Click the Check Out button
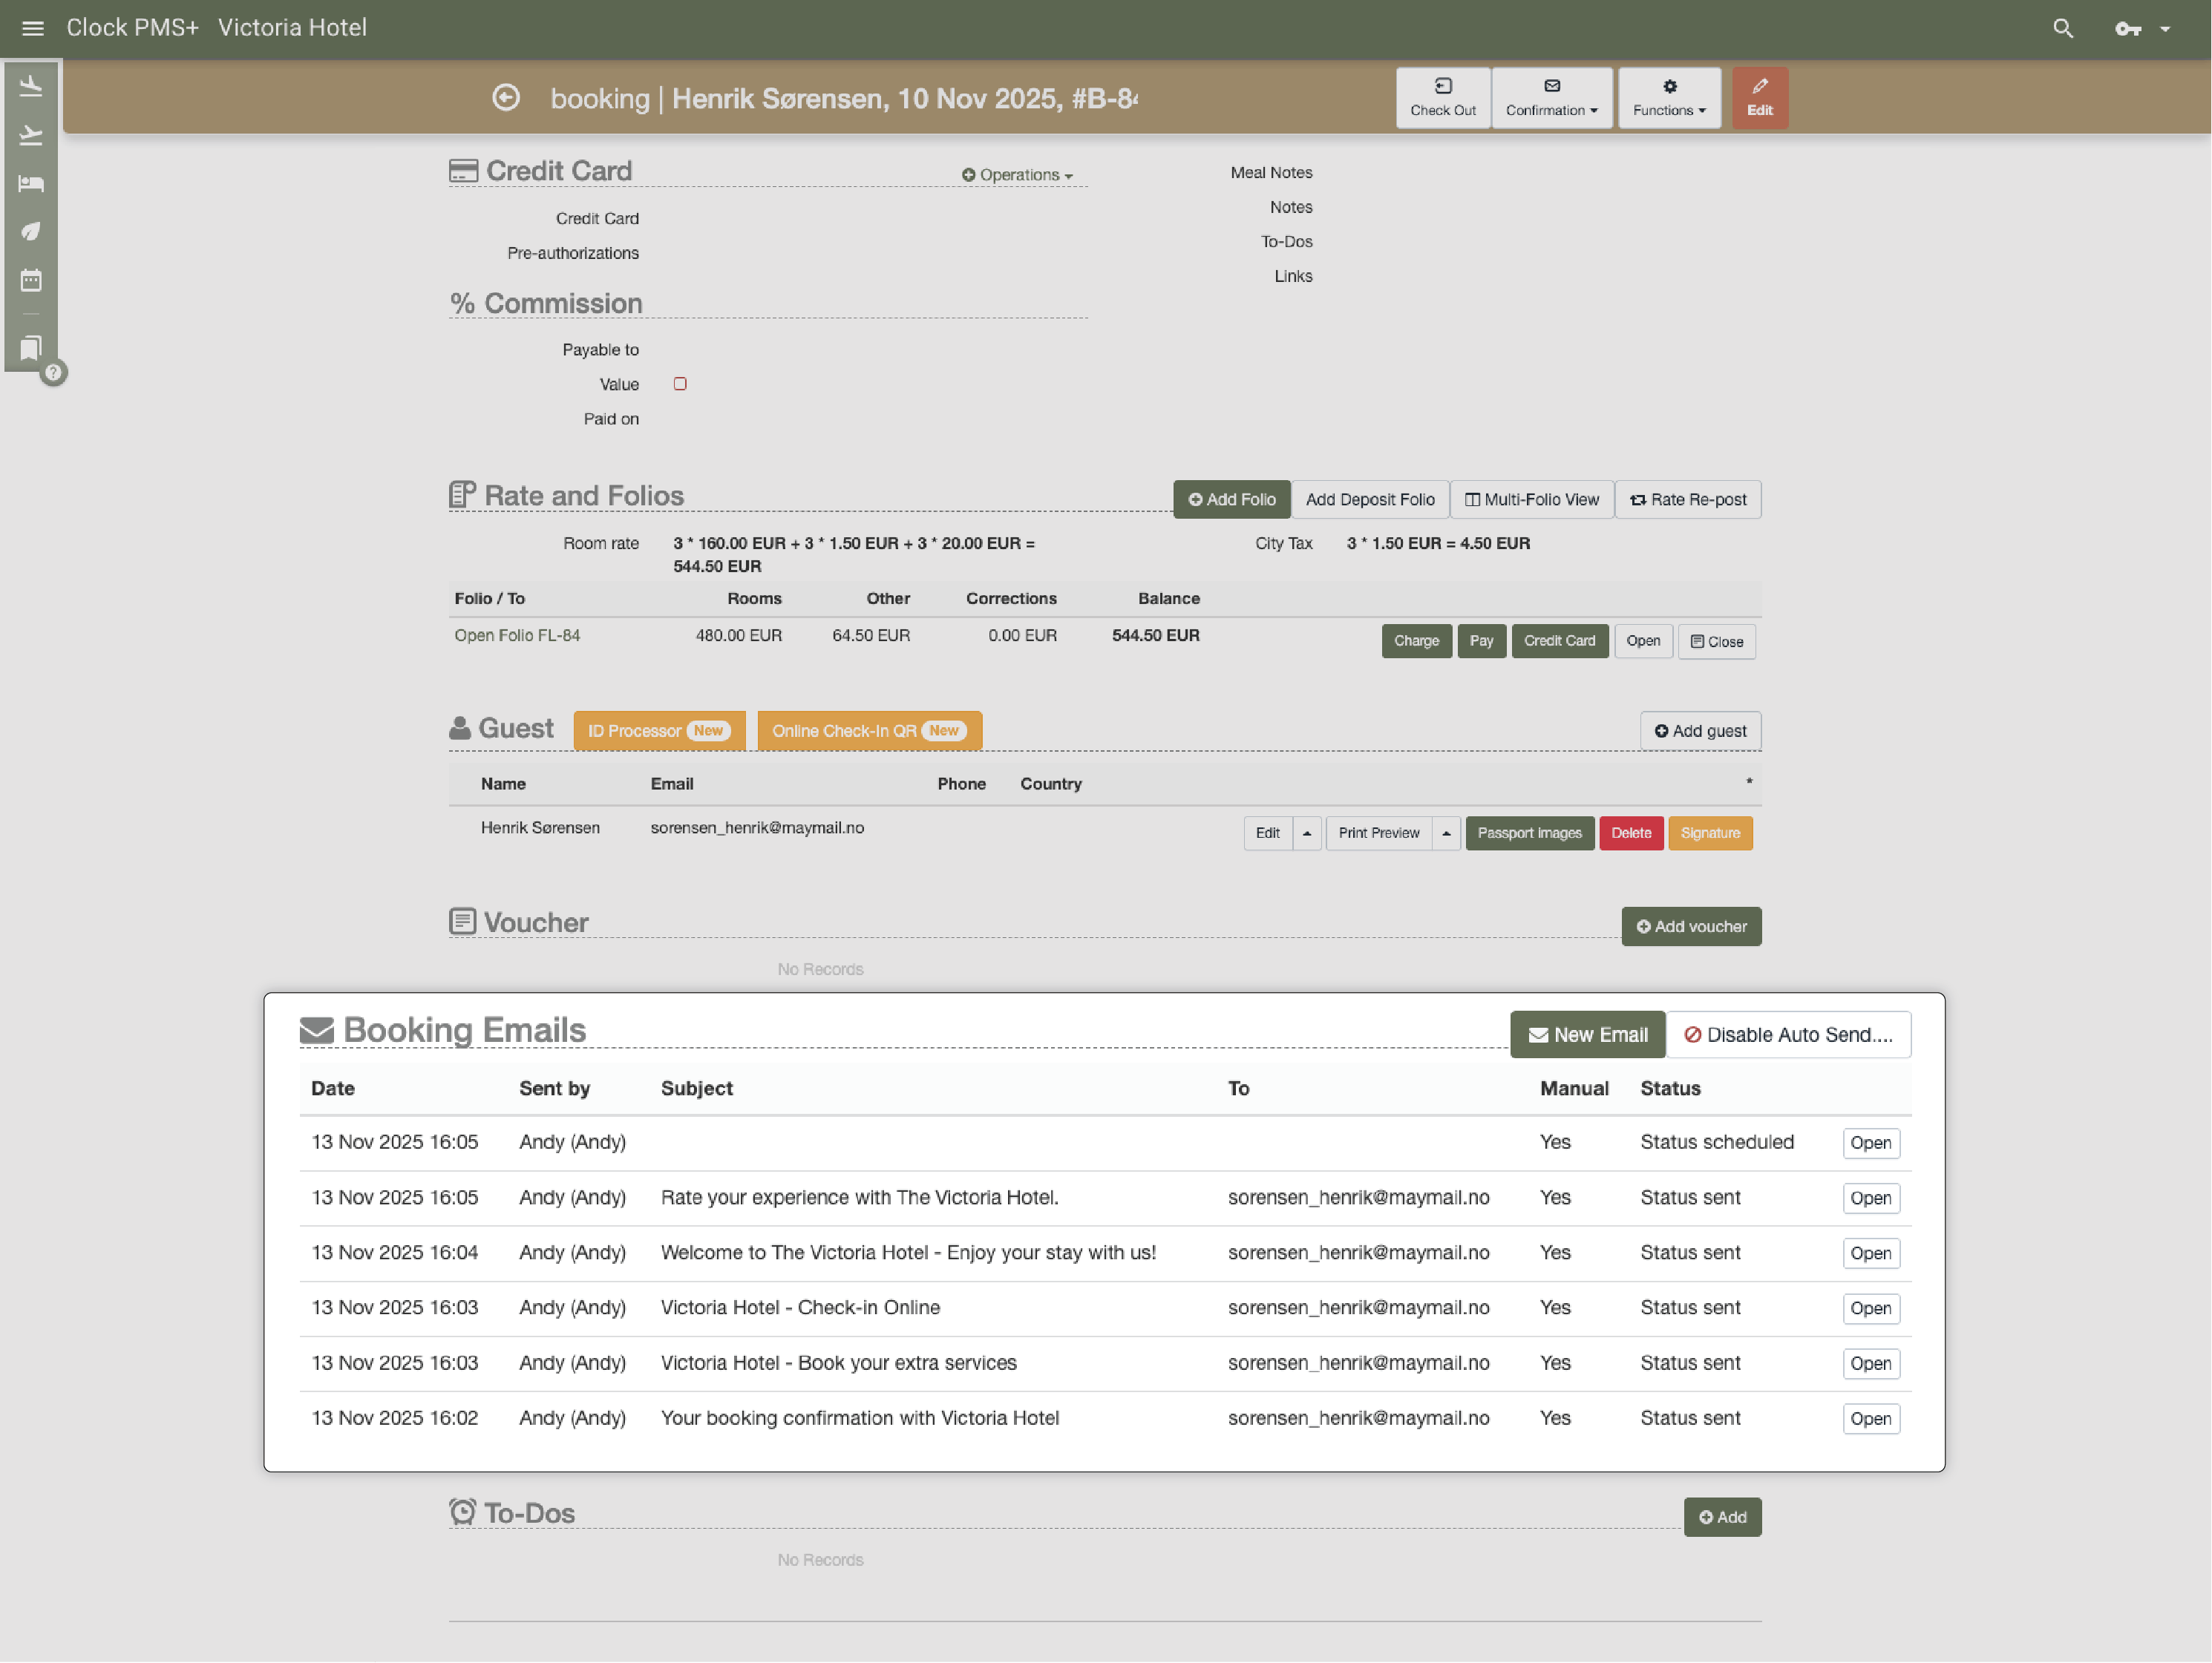 (x=1442, y=97)
